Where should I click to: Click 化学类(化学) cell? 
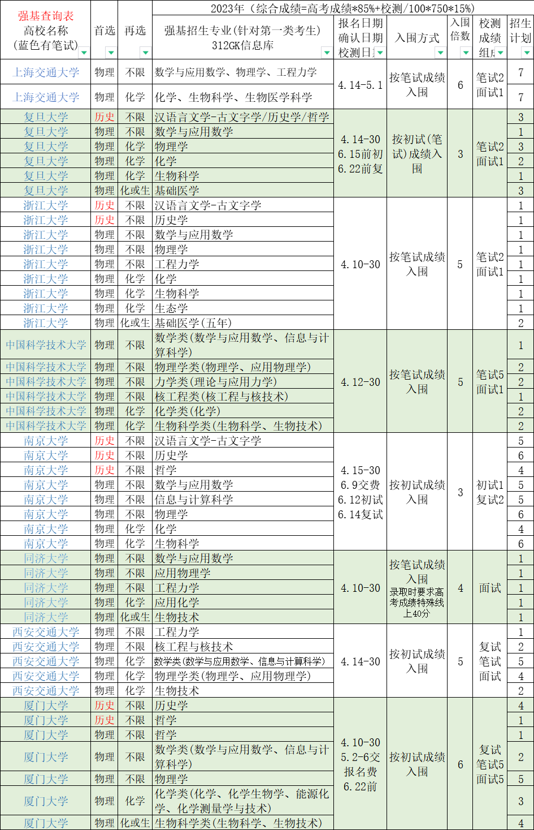point(243,411)
